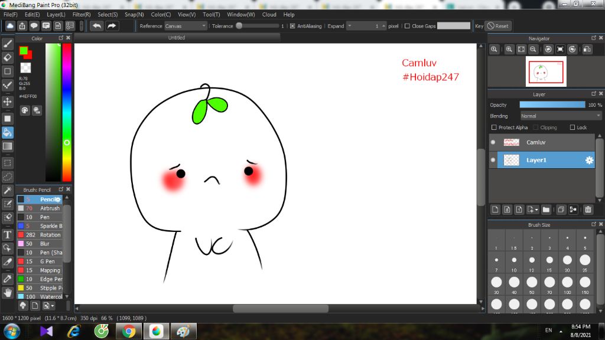Click the cloud icon in the top toolbar
Screen dimensions: 605x340
(10, 26)
